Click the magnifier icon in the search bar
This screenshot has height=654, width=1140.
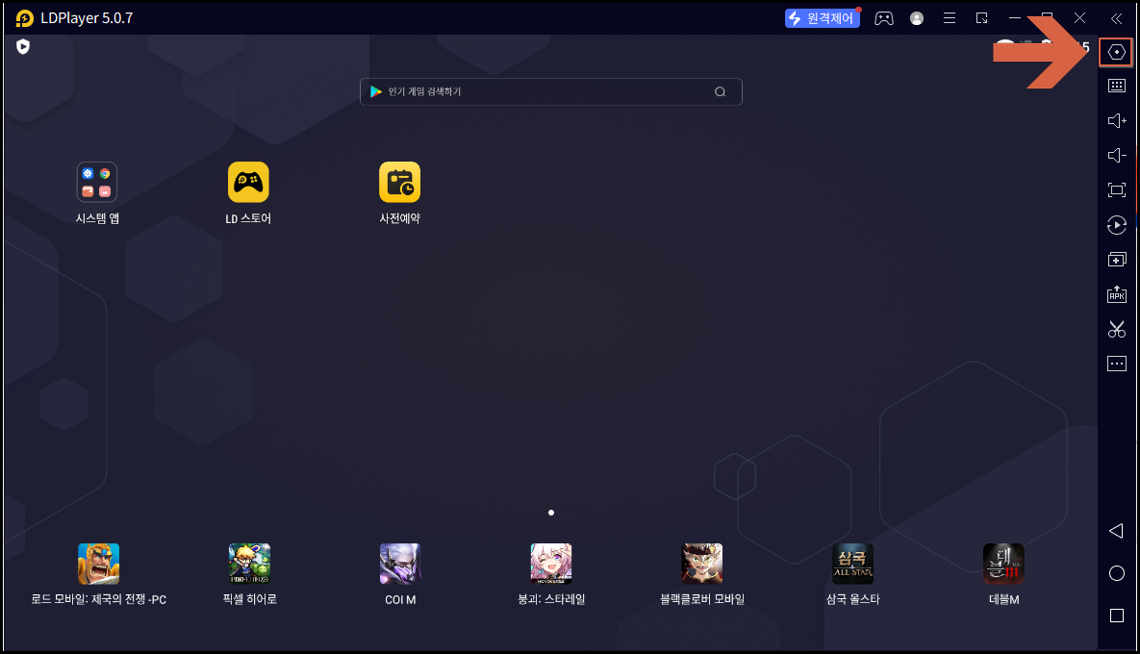720,91
